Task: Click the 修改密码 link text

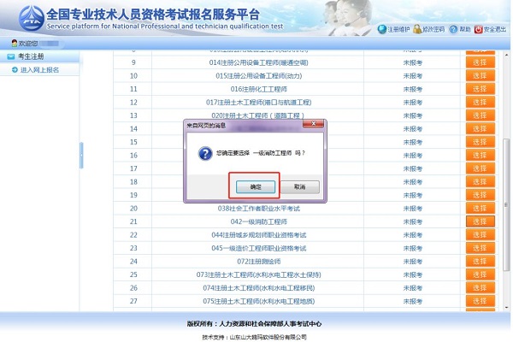Action: pos(433,29)
